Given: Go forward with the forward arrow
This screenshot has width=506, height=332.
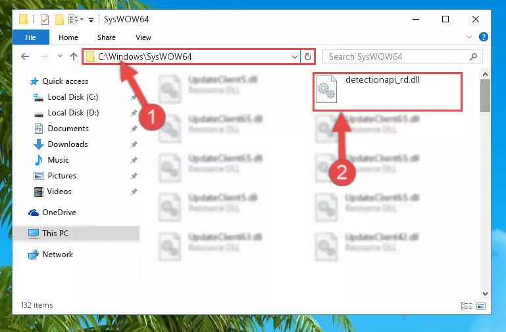Looking at the screenshot, I should click(45, 56).
